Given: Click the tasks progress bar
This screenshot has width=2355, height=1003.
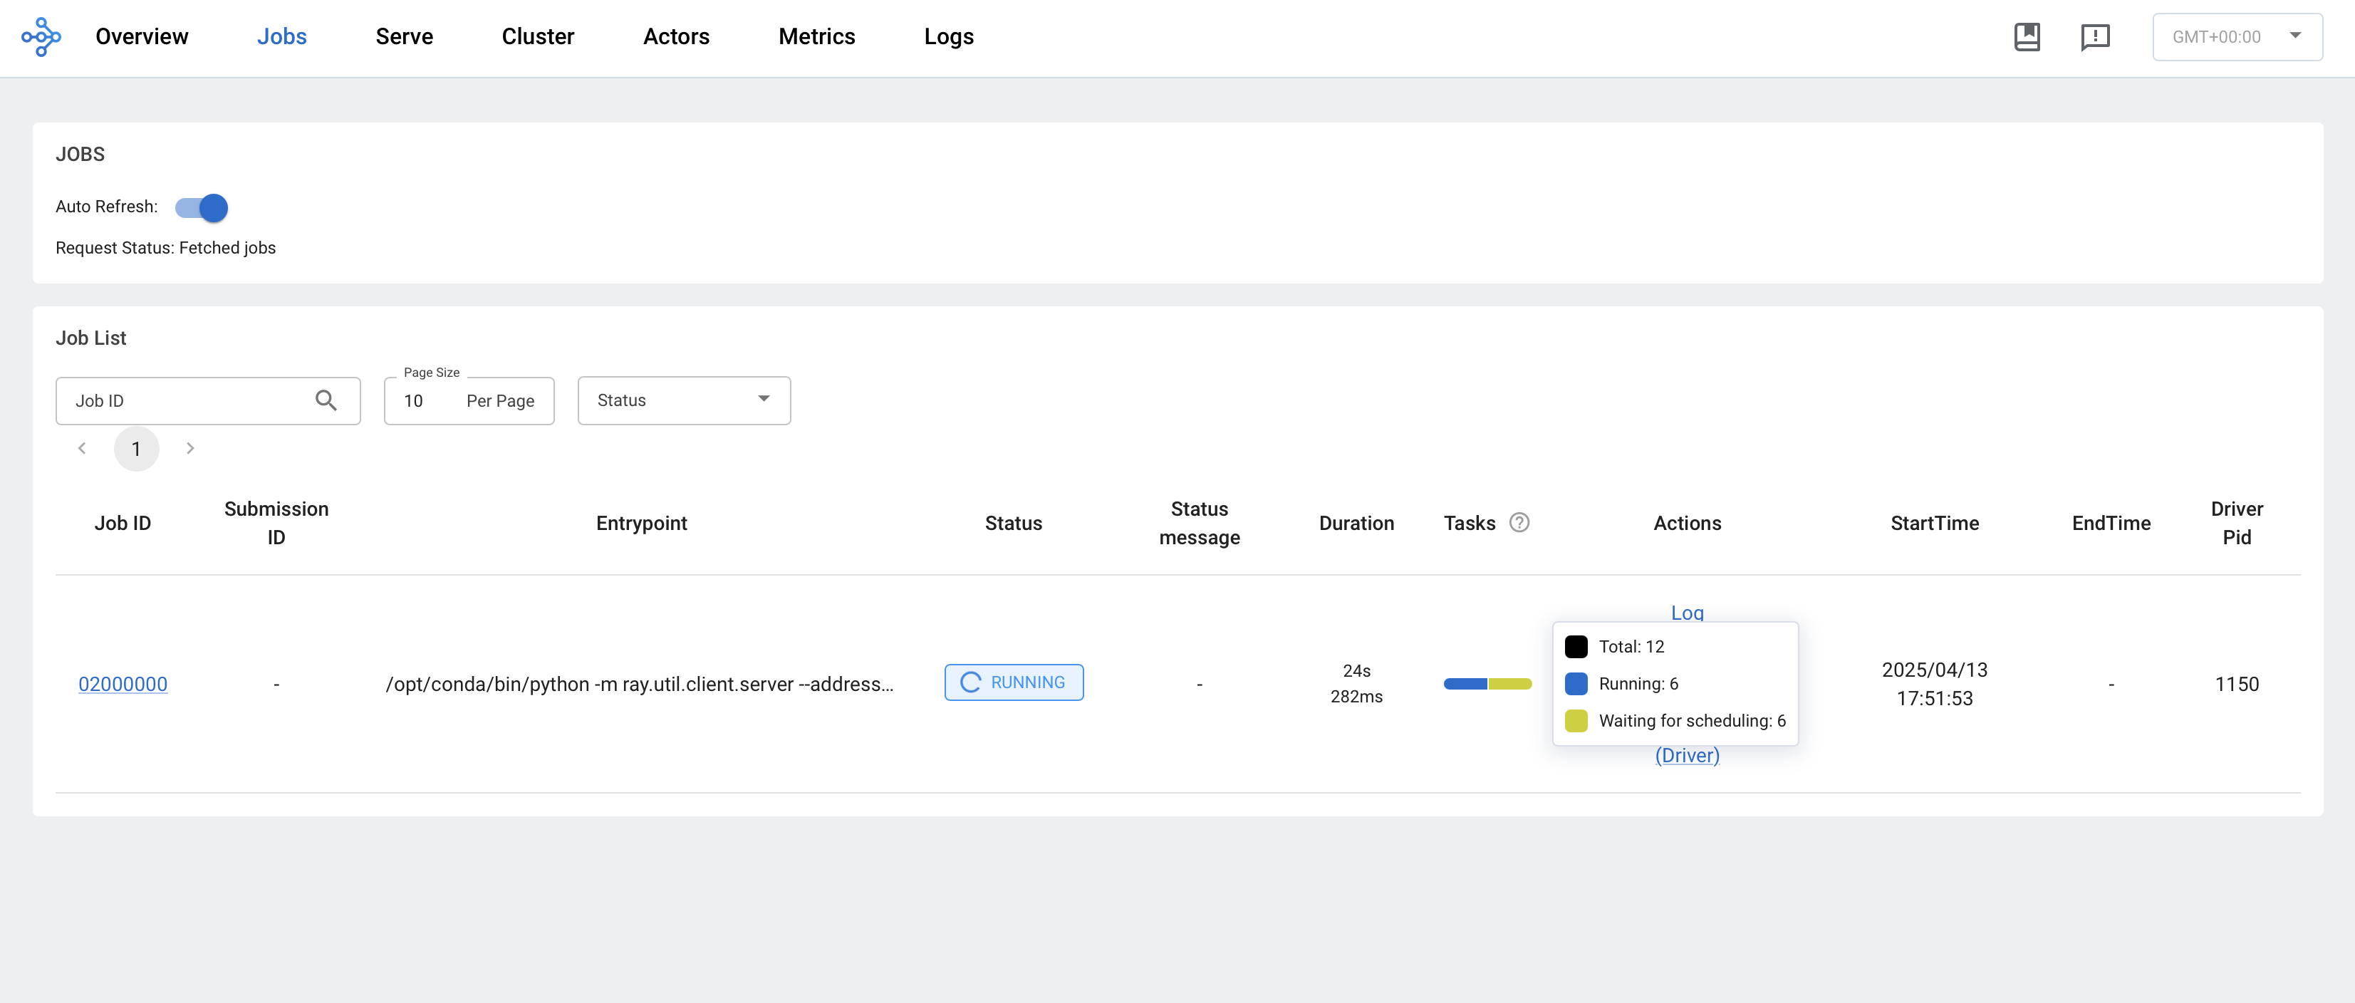Looking at the screenshot, I should tap(1487, 684).
